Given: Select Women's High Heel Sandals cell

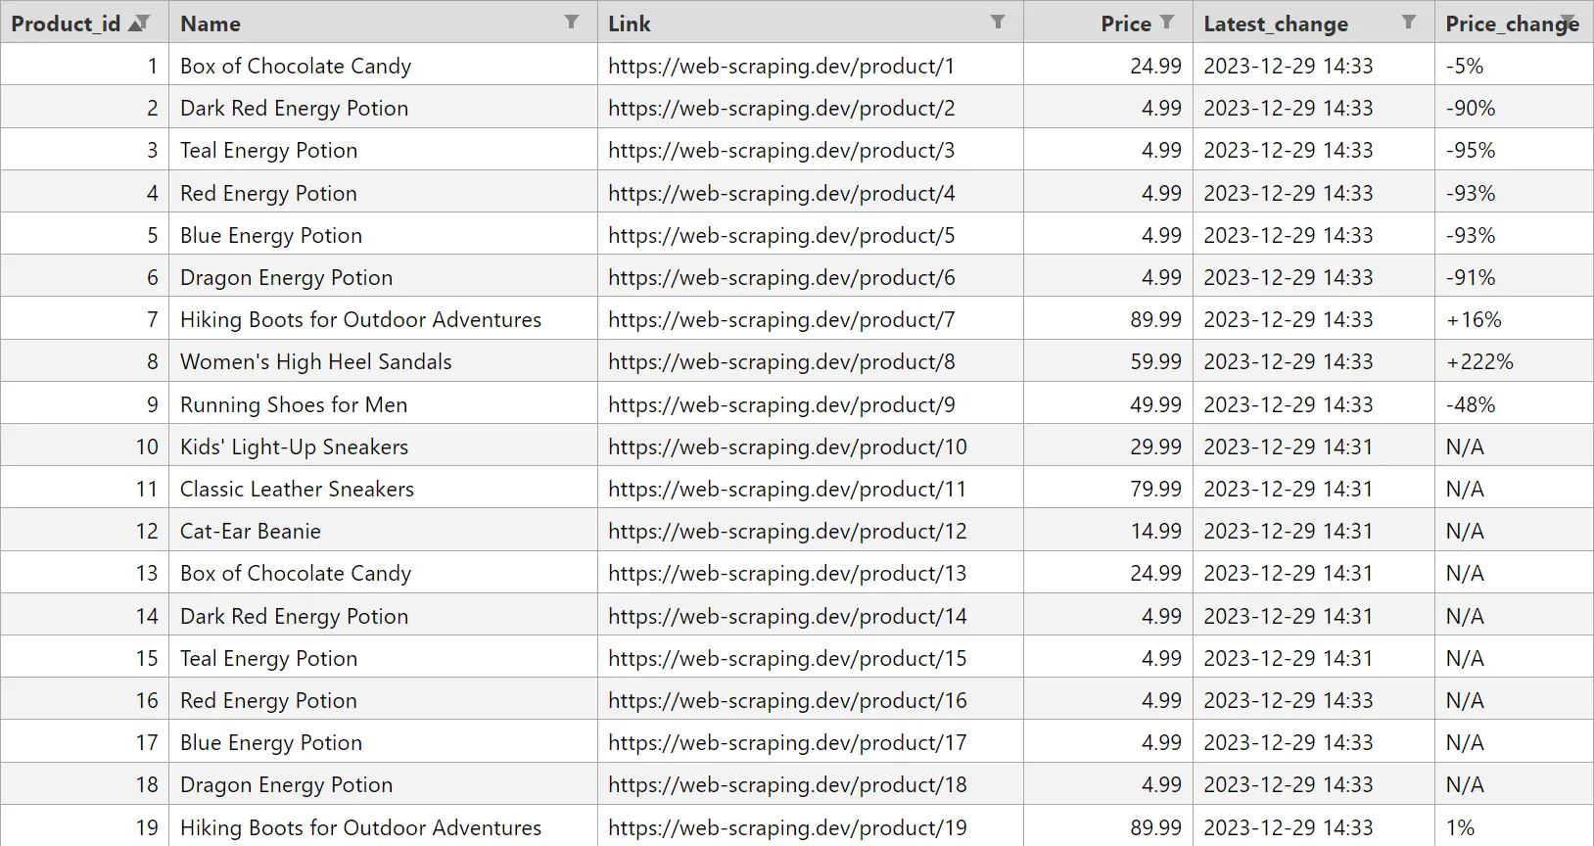Looking at the screenshot, I should 383,361.
